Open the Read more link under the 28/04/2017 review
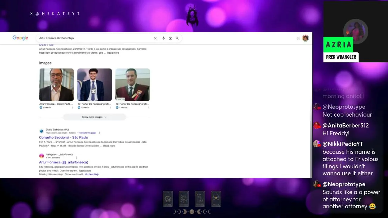Viewport: 388px width, 218px height. tap(113, 53)
